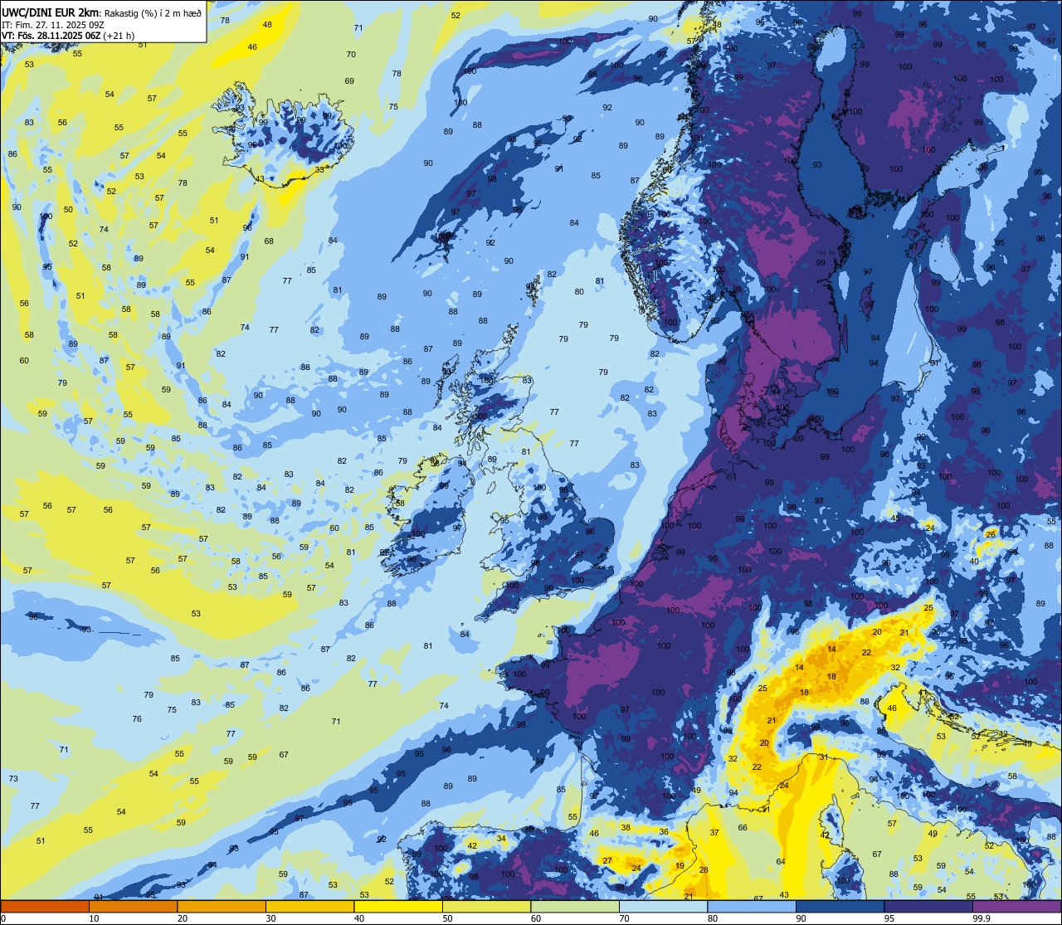The image size is (1062, 925).
Task: Click the 'IT: Fim. 27. 11. 2025 09Z' line
Action: tap(53, 25)
